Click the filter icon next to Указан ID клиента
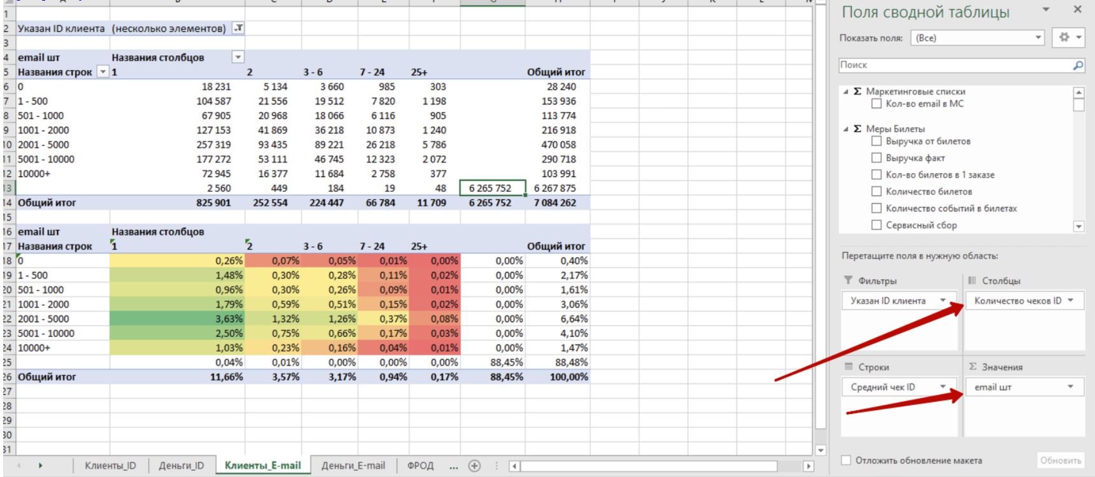The width and height of the screenshot is (1095, 477). click(238, 28)
